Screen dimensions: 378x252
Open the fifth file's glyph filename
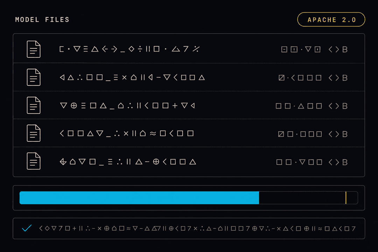coord(128,162)
